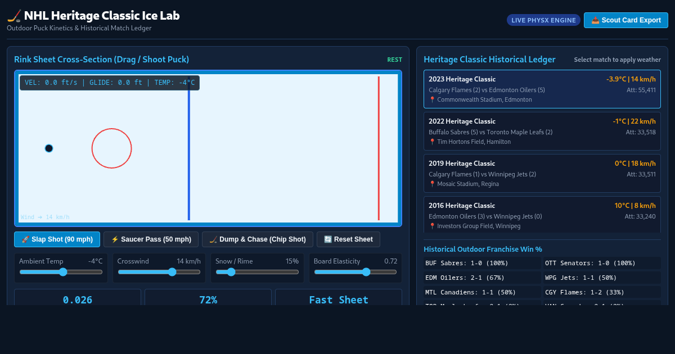
Task: Click the CGY Flames 1-2 record cell
Action: point(602,292)
